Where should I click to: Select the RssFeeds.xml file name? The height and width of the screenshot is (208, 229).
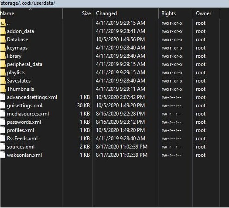tap(22, 139)
